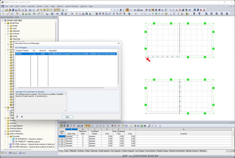Switch to the Line Supports table tab
The height and width of the screenshot is (158, 235).
coord(116,151)
